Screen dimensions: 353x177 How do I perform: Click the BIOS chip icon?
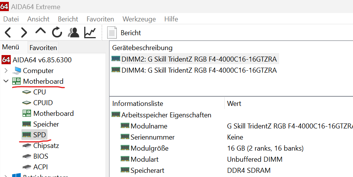click(26, 156)
